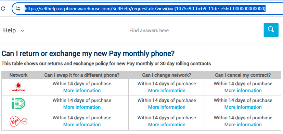283x134 pixels.
Task: Open Virgin Media swap phone More information link
Action: 82,125
